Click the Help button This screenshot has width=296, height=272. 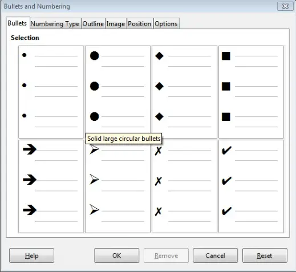(31, 255)
